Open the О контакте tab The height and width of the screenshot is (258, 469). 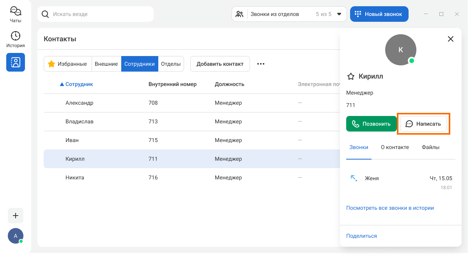(x=395, y=147)
